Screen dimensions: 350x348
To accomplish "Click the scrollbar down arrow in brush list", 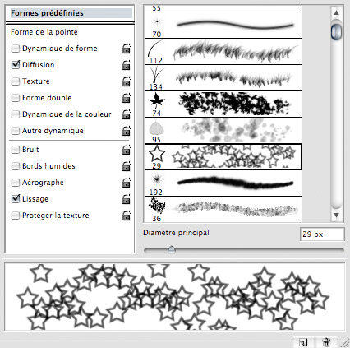I will pyautogui.click(x=337, y=216).
